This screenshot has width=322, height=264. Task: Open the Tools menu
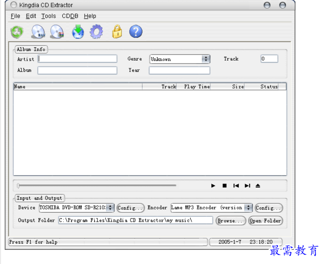[x=49, y=16]
